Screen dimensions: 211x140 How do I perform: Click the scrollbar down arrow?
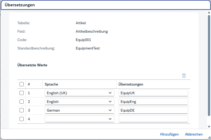[209, 127]
